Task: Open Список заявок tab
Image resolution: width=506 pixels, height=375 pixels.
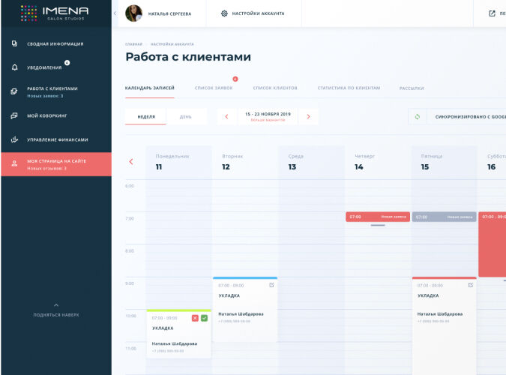Action: (214, 88)
